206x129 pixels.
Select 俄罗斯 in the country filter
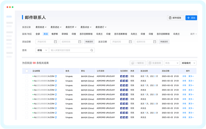pos(55,34)
